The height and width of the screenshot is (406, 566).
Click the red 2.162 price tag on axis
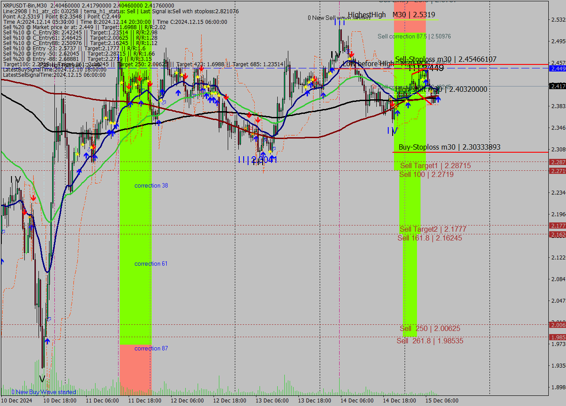pos(558,235)
